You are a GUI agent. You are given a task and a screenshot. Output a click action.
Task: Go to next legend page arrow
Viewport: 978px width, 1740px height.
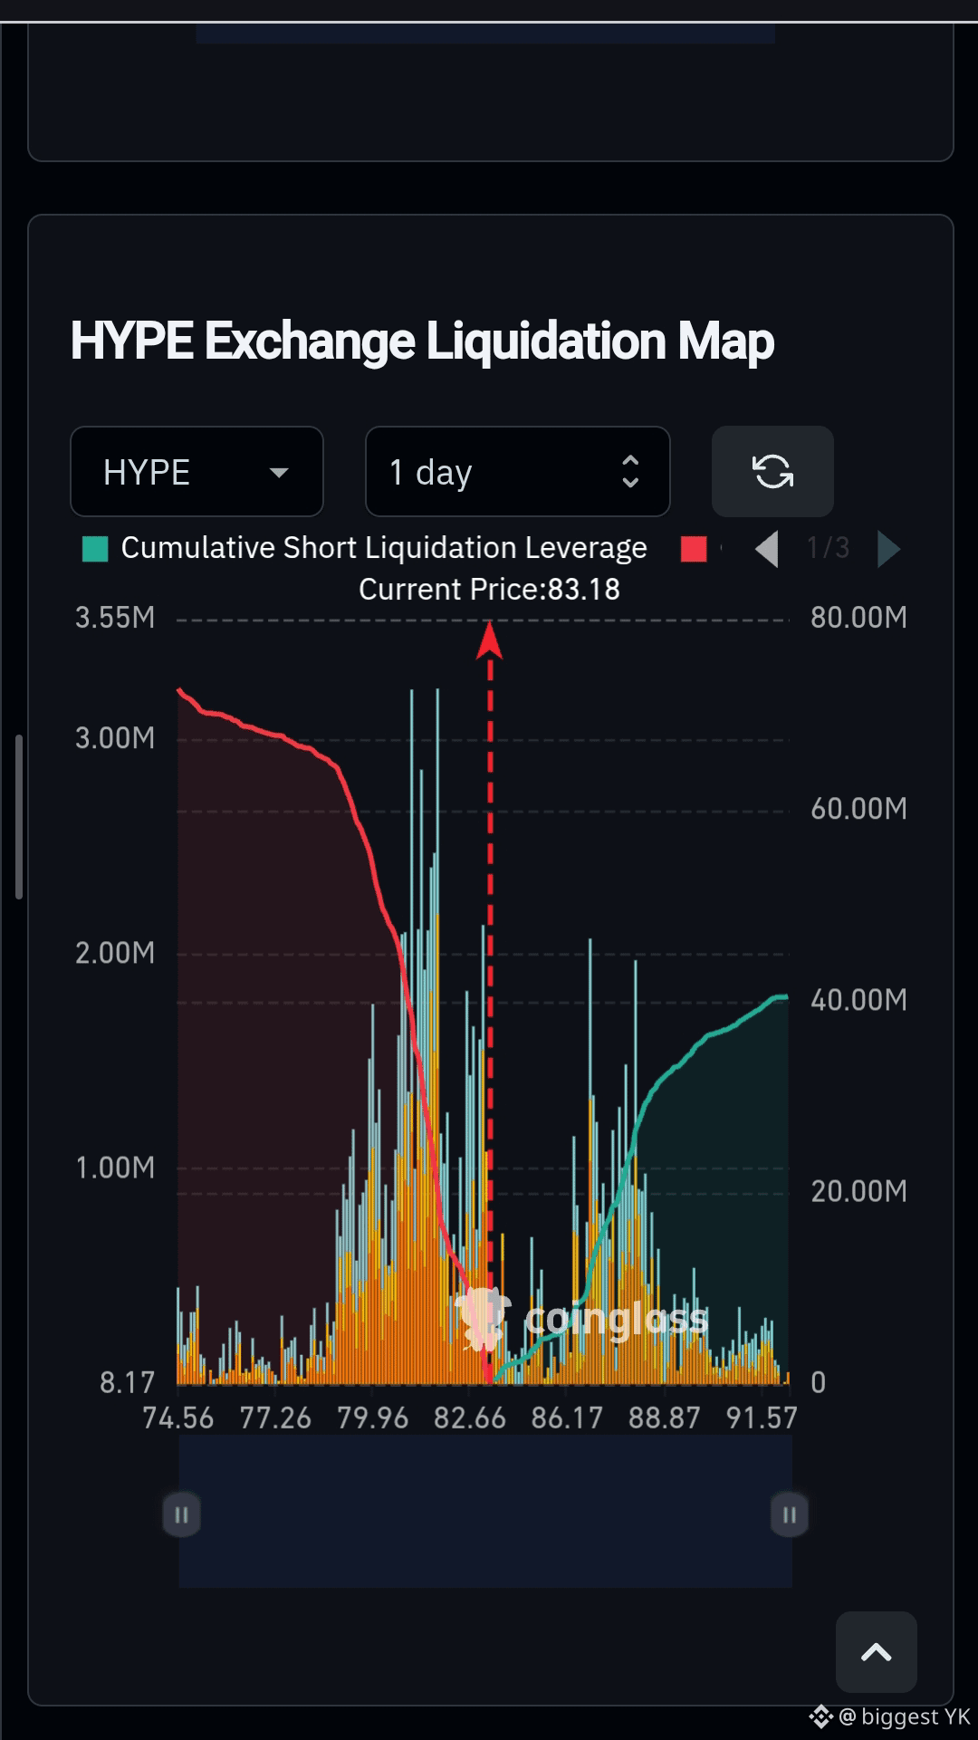click(889, 549)
